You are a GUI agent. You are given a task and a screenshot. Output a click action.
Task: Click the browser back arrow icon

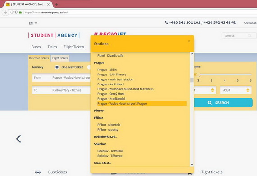[5, 13]
